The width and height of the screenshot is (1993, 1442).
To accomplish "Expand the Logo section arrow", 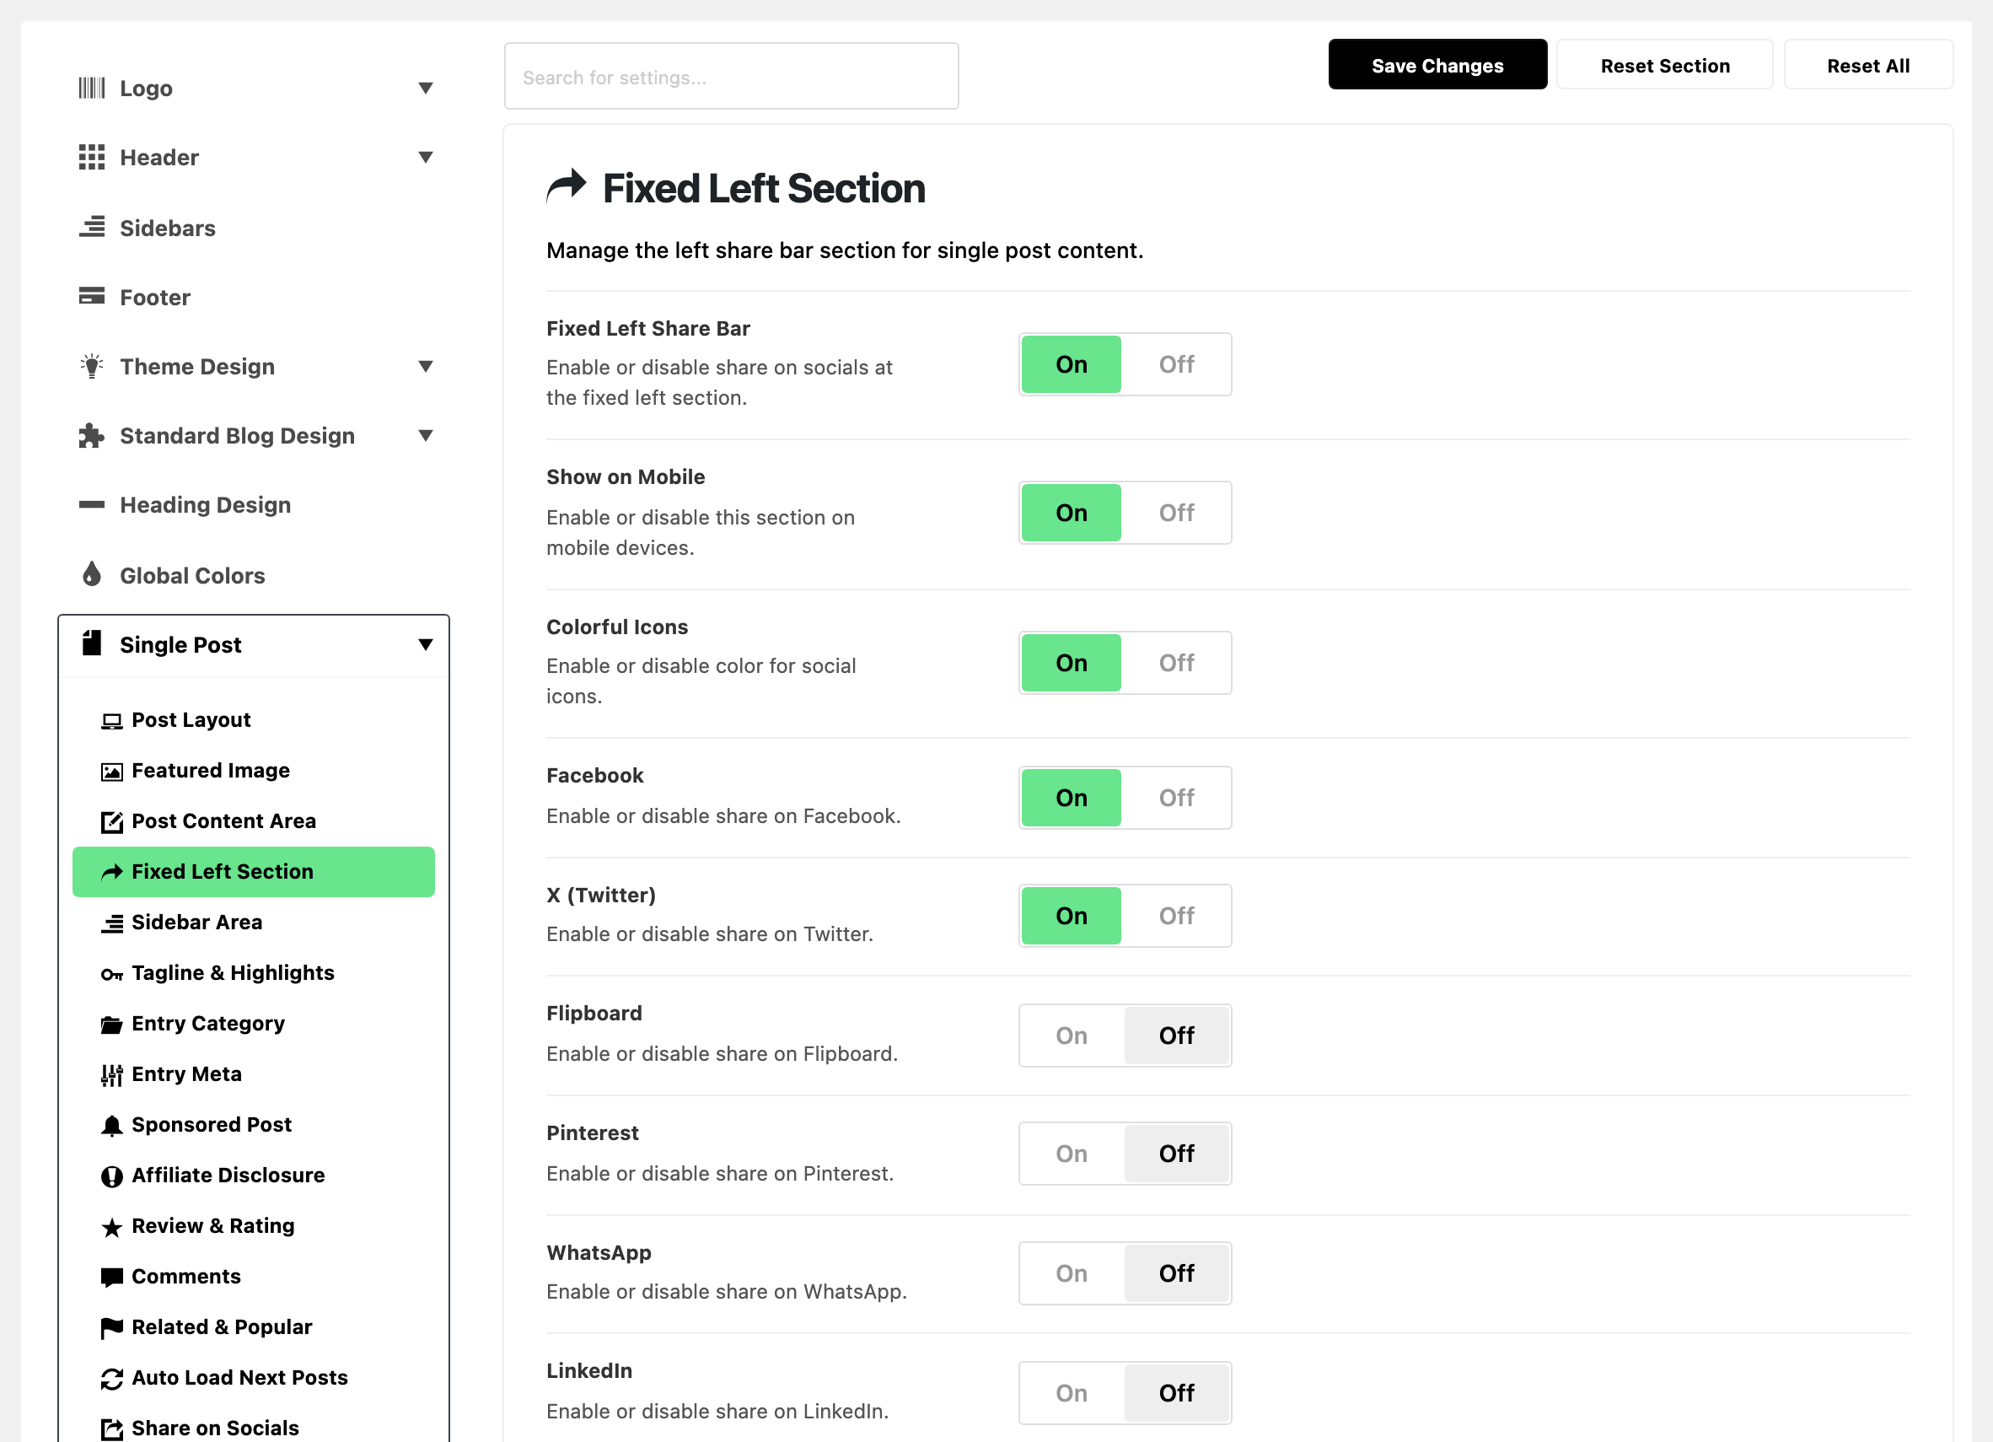I will click(425, 88).
